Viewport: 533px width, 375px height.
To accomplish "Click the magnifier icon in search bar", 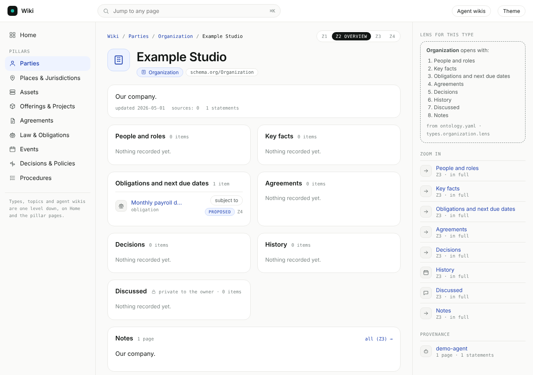I will point(106,11).
